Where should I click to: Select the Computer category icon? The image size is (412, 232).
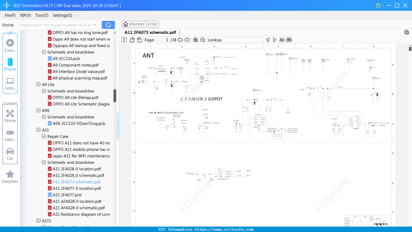pyautogui.click(x=10, y=84)
